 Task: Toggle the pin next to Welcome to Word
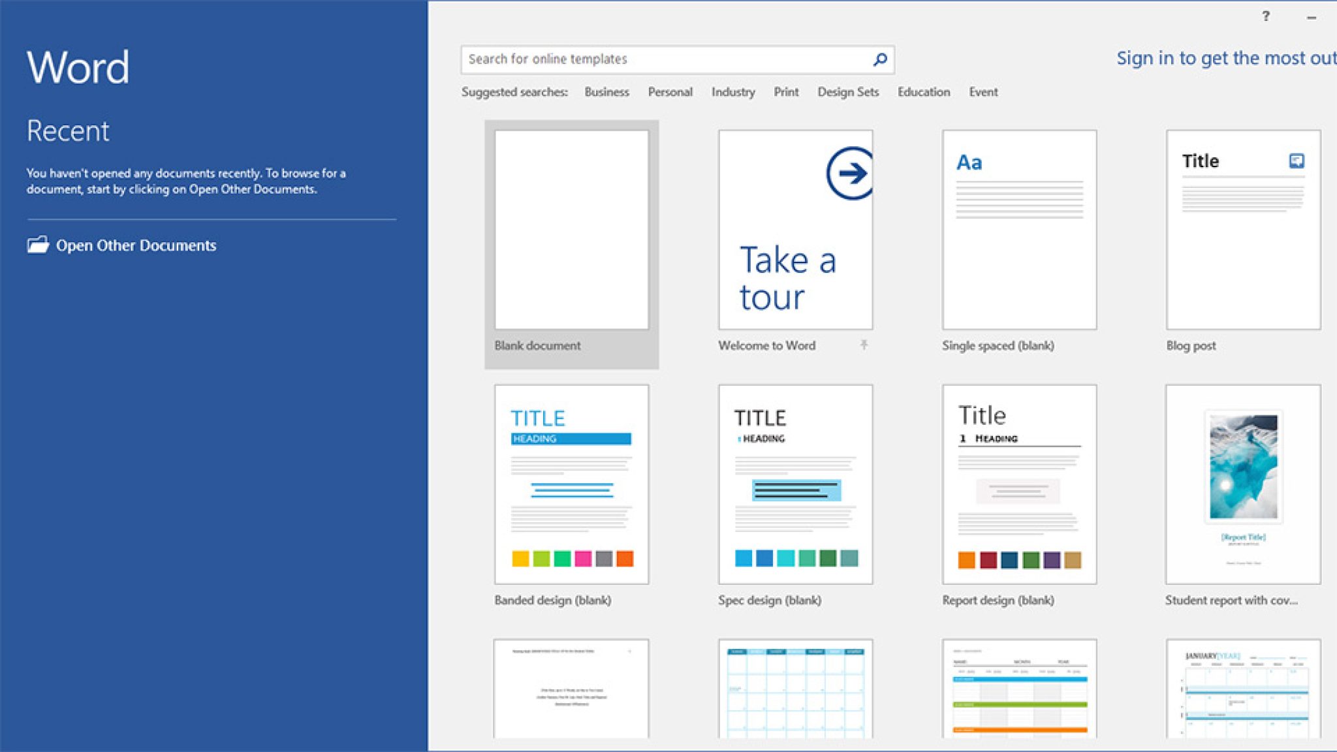coord(864,345)
